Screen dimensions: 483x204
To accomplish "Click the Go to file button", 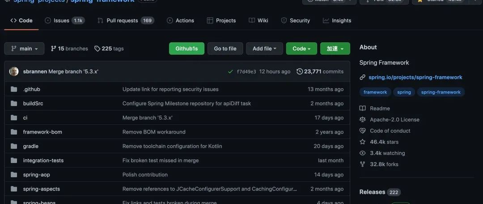I will tap(225, 49).
